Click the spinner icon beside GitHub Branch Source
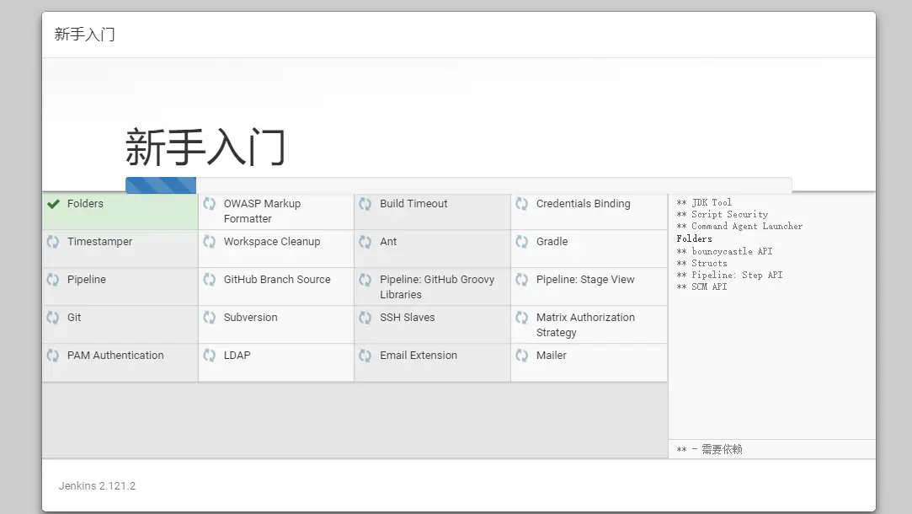This screenshot has width=912, height=514. [210, 280]
